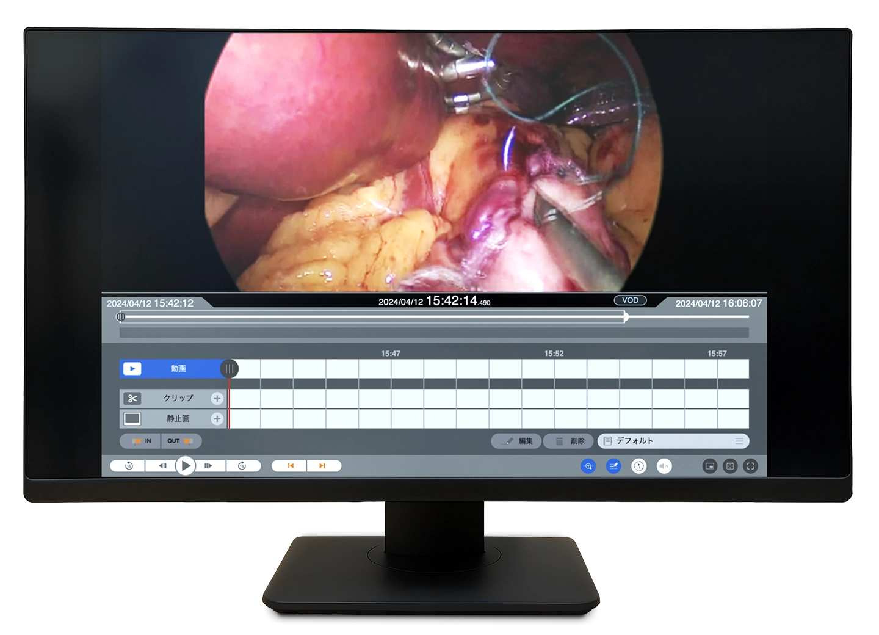
Task: Skip forward 10 seconds icon
Action: click(242, 466)
